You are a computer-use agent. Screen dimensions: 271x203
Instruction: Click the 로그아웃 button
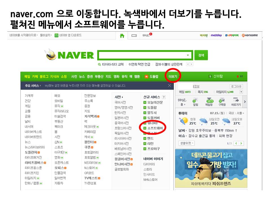(x=236, y=87)
